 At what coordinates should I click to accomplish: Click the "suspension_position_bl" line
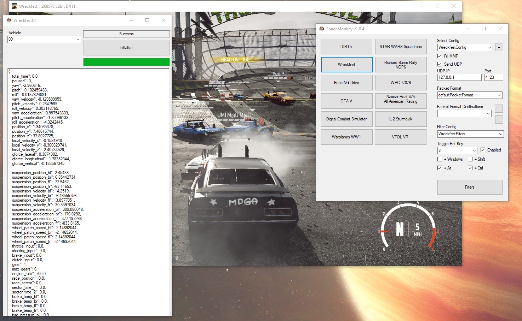(x=40, y=173)
